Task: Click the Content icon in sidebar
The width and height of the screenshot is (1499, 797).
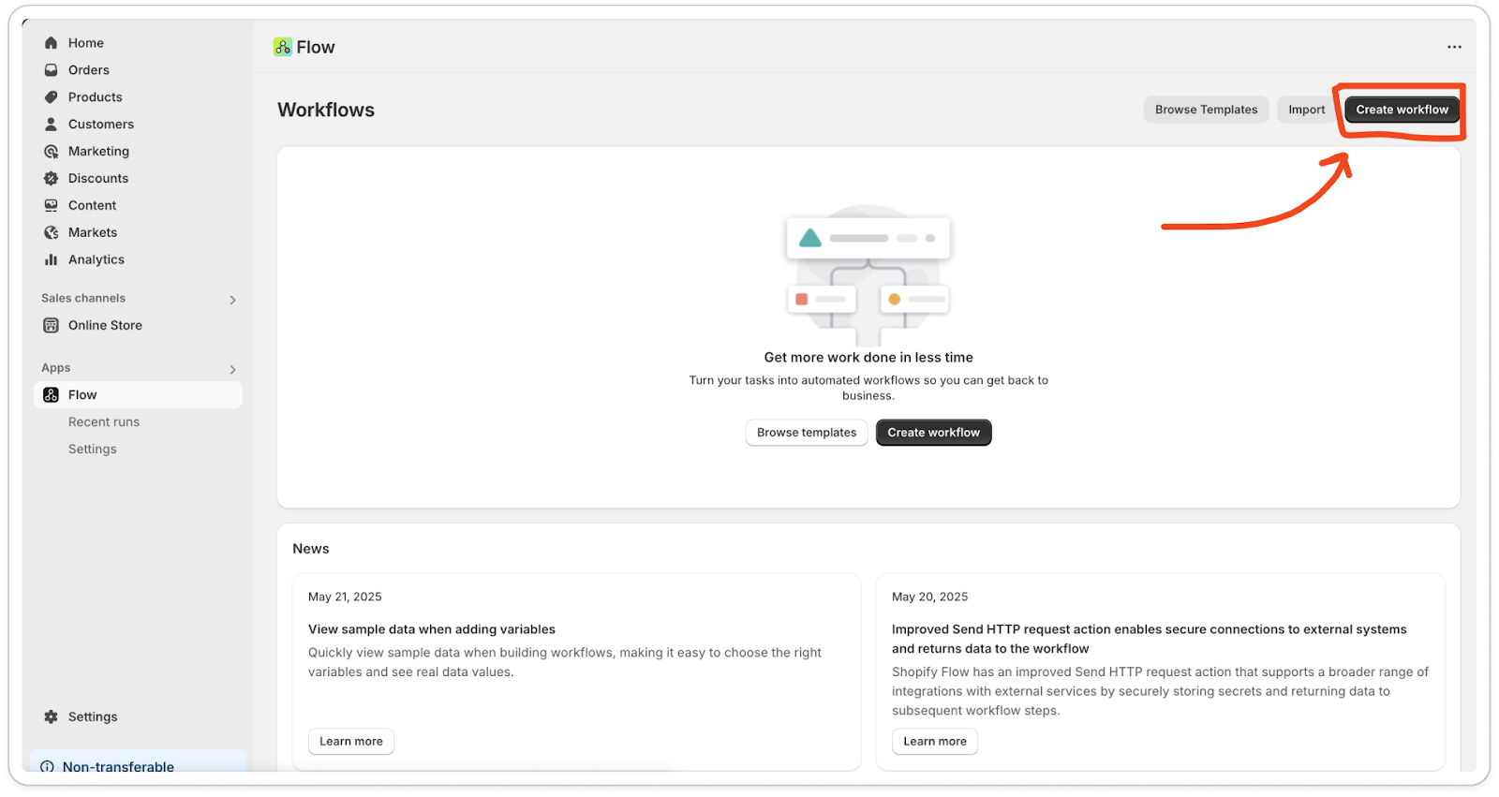Action: (52, 206)
